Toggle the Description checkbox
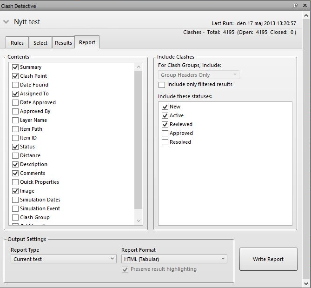This screenshot has height=288, width=311. 15,164
